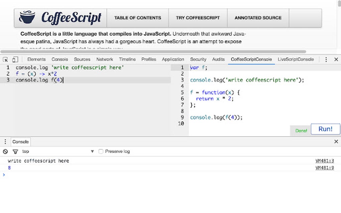Viewport: 341px width, 213px height.
Task: Switch to the LiveScriptConsole tab
Action: pyautogui.click(x=296, y=59)
